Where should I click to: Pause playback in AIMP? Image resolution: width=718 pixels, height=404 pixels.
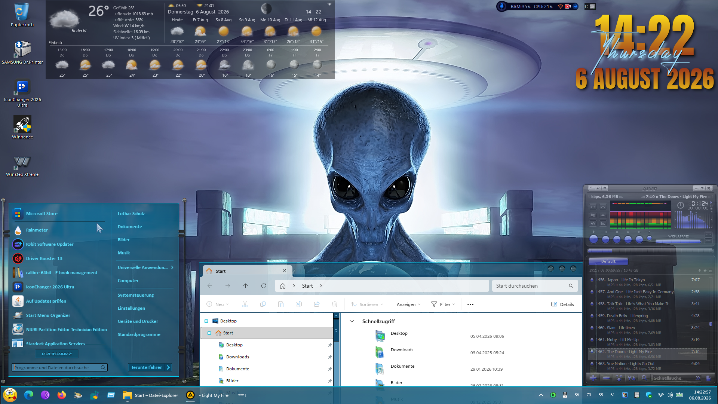(x=605, y=239)
